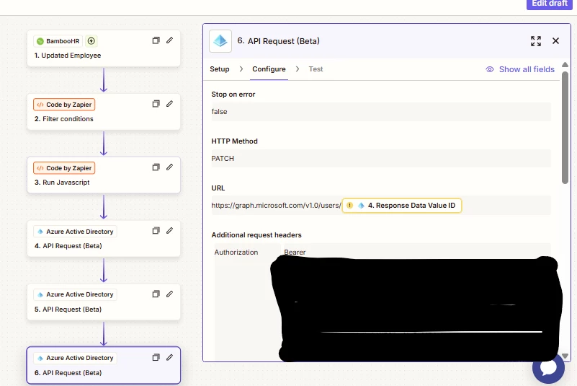The height and width of the screenshot is (386, 577).
Task: Click the warning icon in URL pill
Action: point(350,206)
